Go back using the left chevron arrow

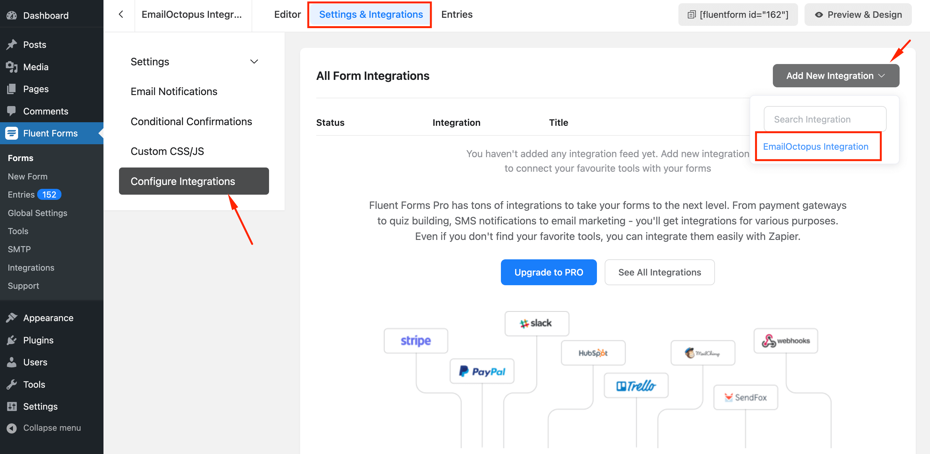coord(121,15)
